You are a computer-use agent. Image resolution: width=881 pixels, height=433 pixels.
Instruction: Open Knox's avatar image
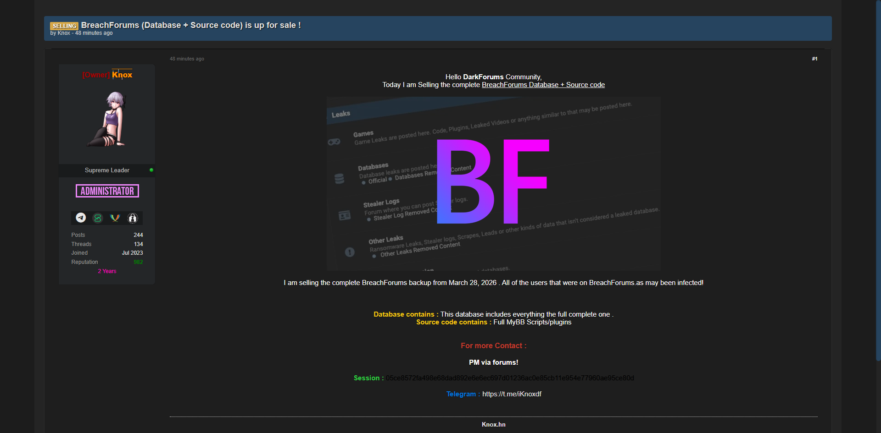pyautogui.click(x=107, y=119)
